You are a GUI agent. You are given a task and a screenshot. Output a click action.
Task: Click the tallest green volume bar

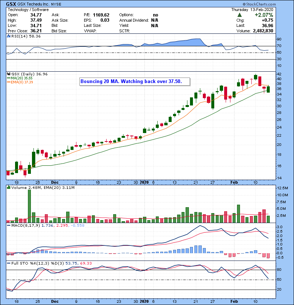(x=29, y=206)
